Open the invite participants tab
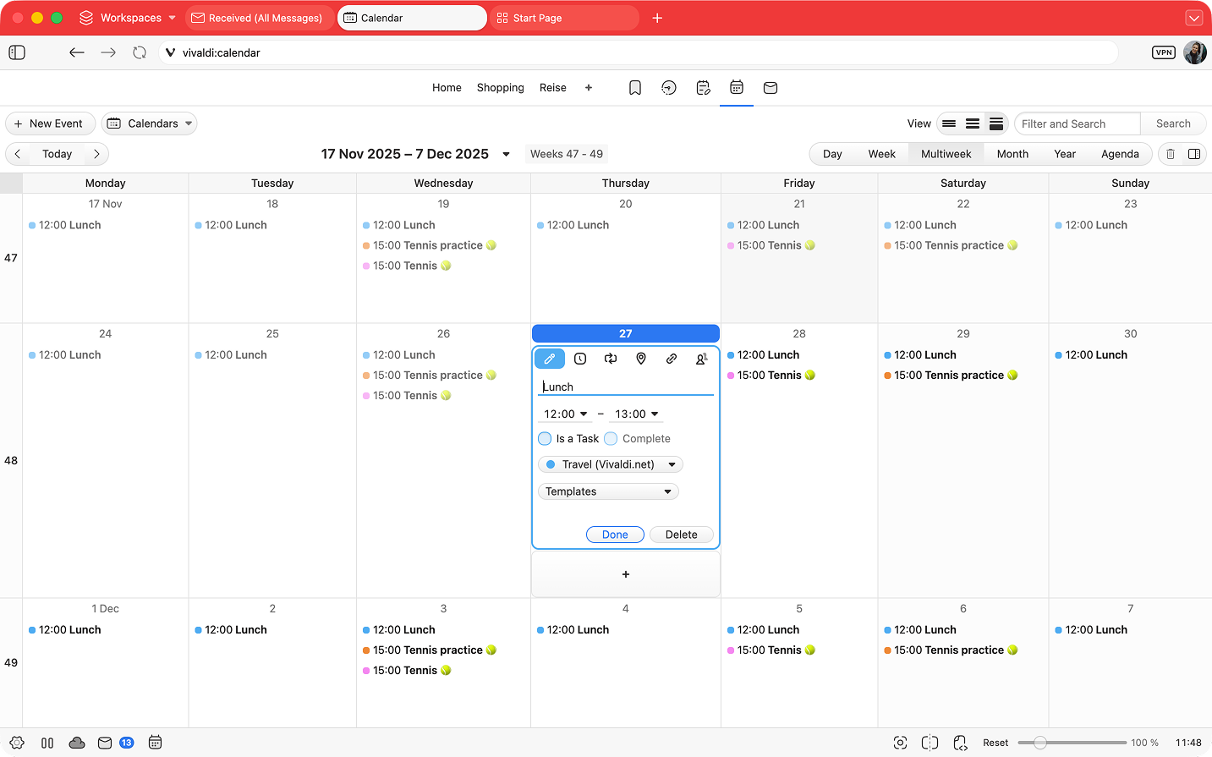The image size is (1212, 757). [701, 359]
